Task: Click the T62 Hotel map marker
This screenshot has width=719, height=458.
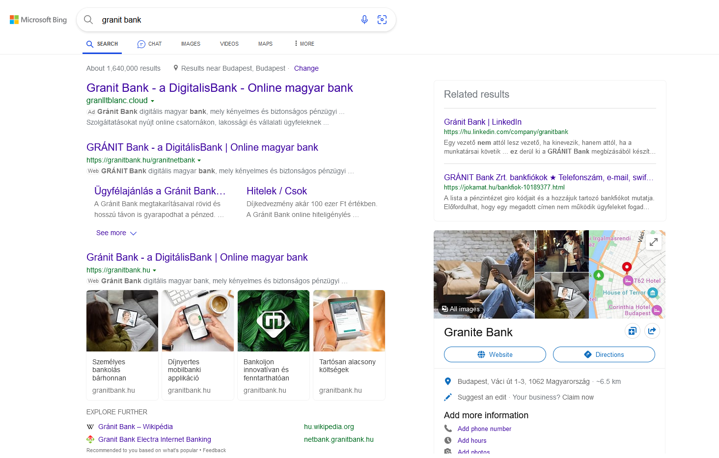Action: [x=628, y=281]
